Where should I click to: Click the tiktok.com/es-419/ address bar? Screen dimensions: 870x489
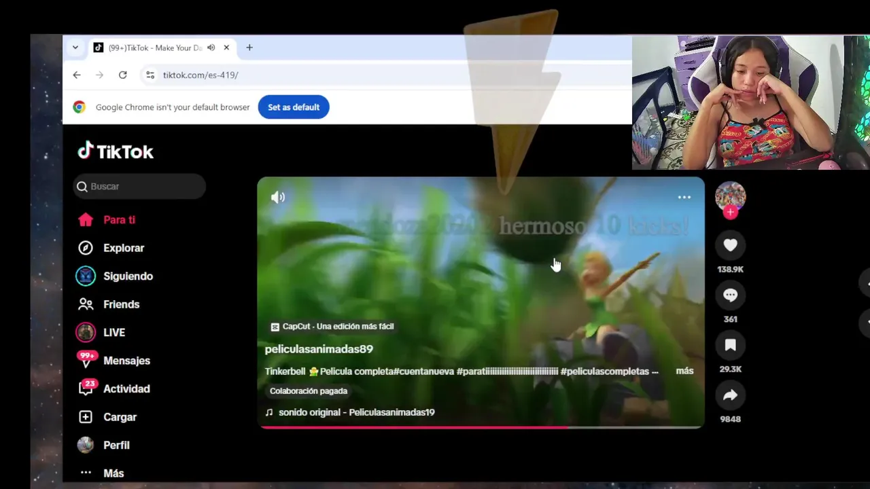click(x=201, y=75)
